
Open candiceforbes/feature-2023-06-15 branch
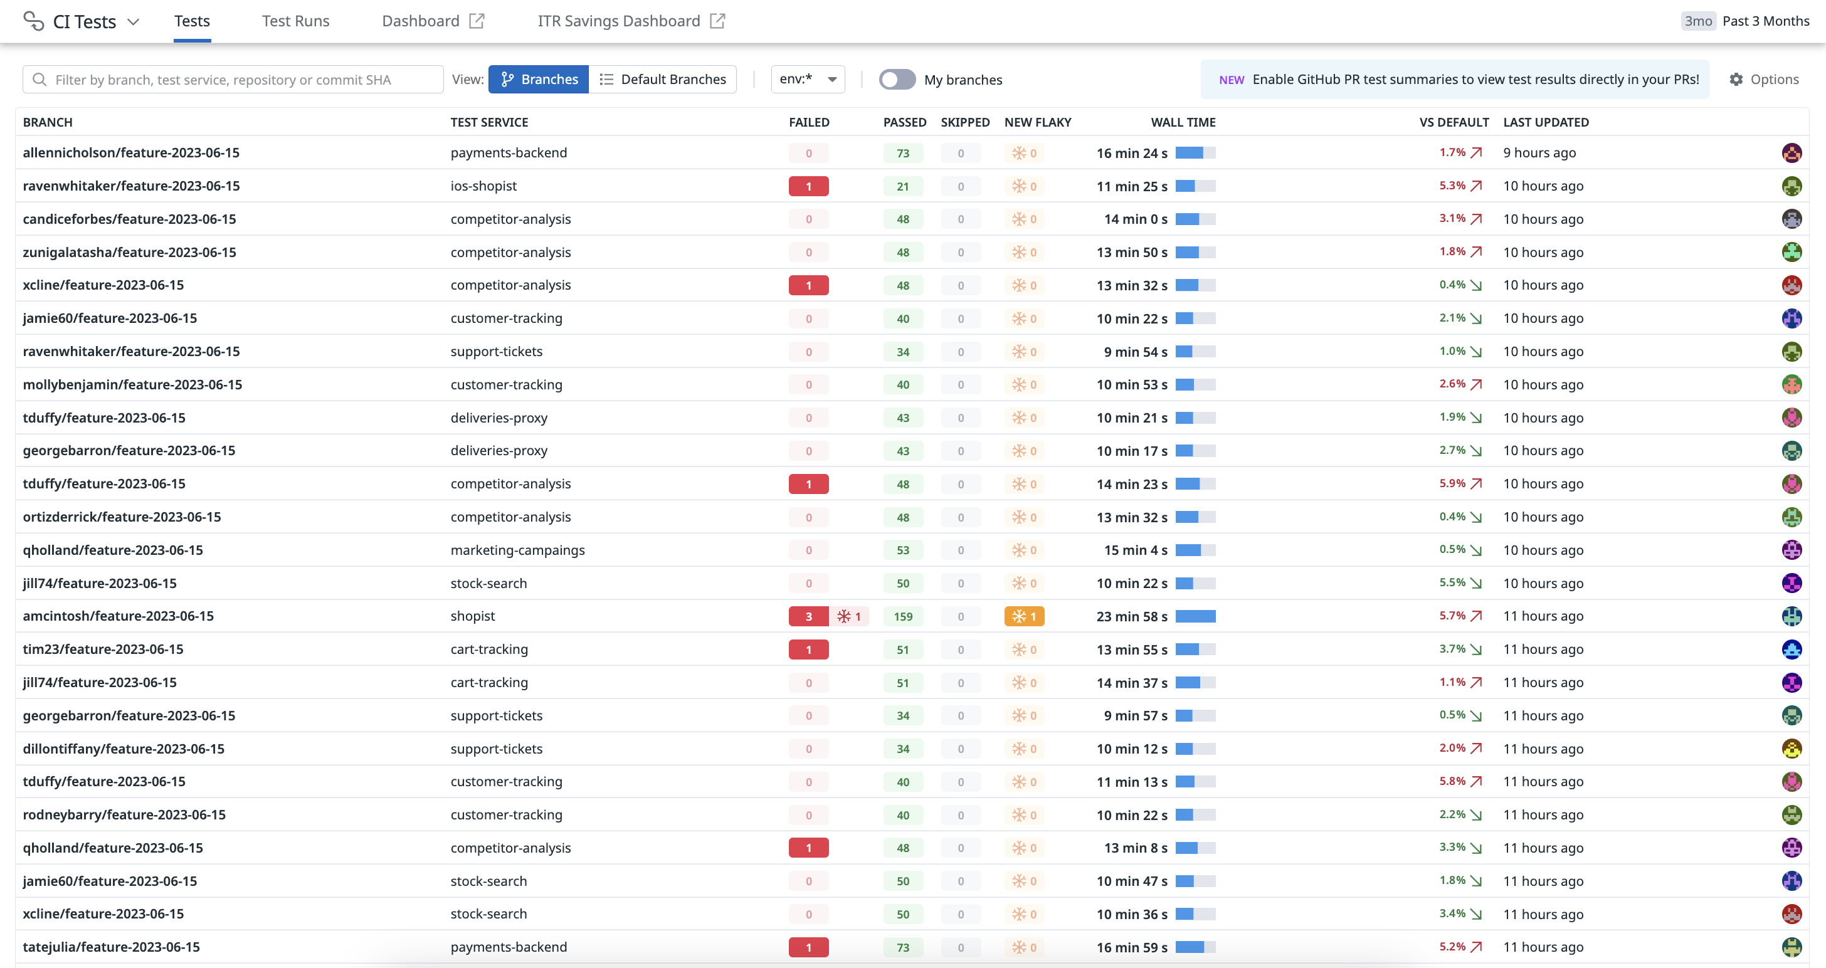[x=129, y=219]
